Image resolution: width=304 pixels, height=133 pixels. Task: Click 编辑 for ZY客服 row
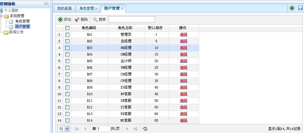pyautogui.click(x=184, y=107)
